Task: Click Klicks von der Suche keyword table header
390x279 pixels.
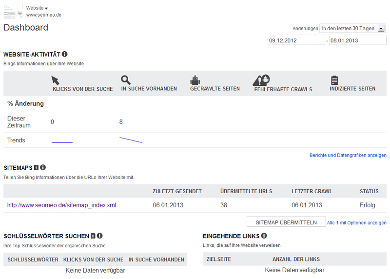Action: 93,259
